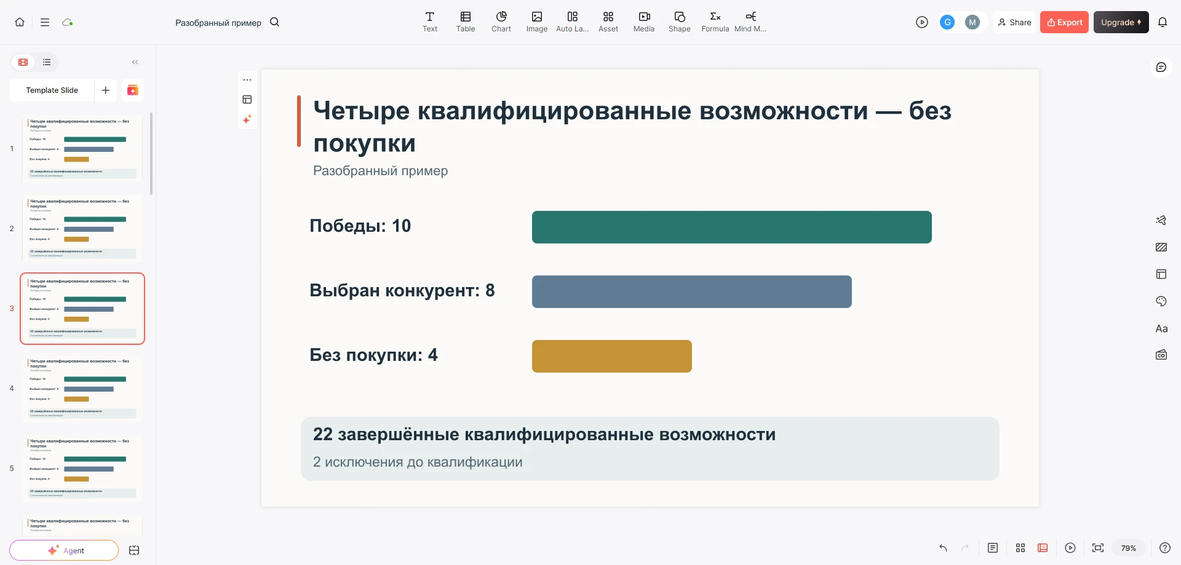Click the gray M user avatar
The height and width of the screenshot is (565, 1181).
click(x=972, y=22)
